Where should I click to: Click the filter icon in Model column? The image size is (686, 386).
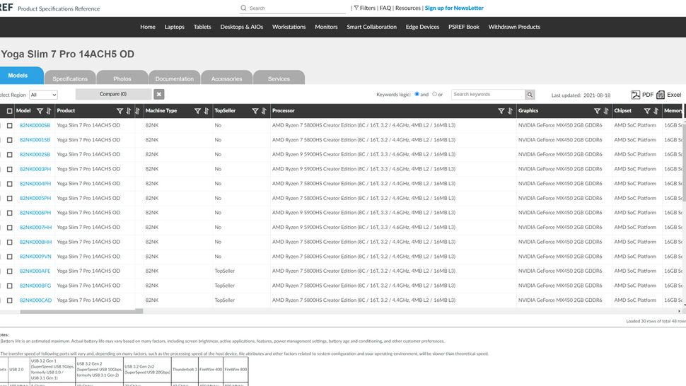tap(40, 111)
